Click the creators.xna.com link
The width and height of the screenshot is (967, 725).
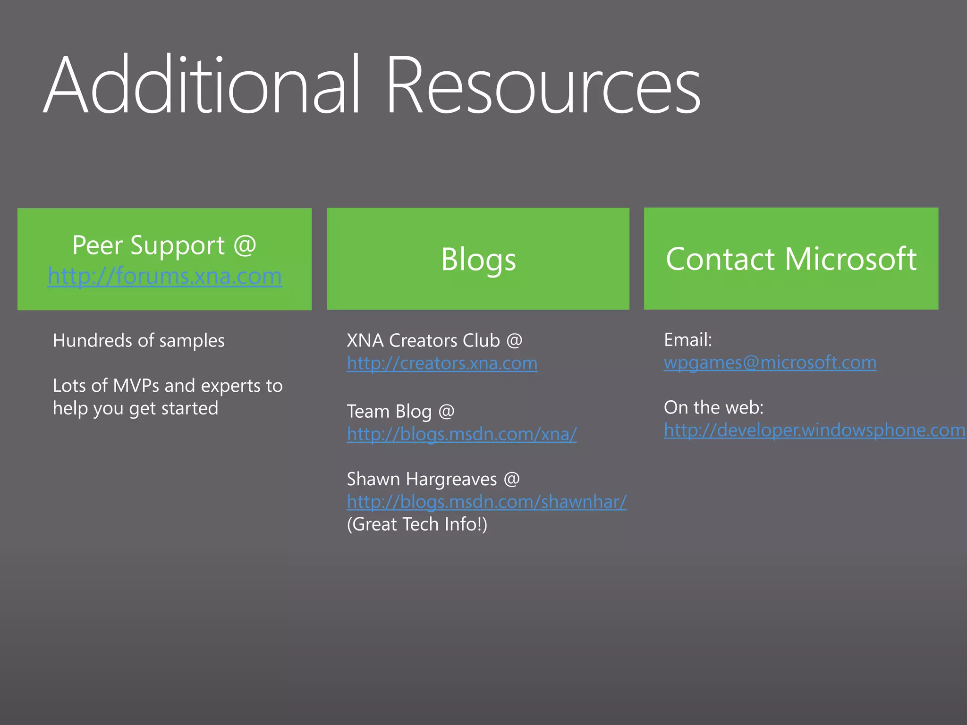[442, 363]
